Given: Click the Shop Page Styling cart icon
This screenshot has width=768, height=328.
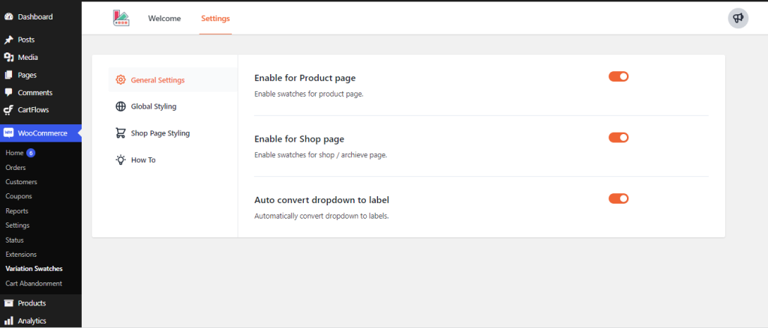Looking at the screenshot, I should [x=121, y=133].
